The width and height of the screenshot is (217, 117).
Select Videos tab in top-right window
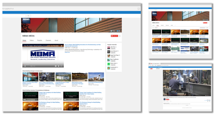(x=158, y=25)
